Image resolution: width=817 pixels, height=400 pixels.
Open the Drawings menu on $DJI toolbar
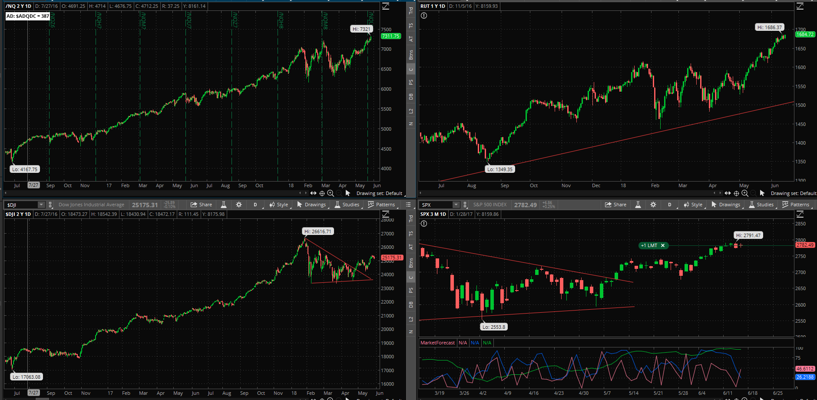click(312, 205)
